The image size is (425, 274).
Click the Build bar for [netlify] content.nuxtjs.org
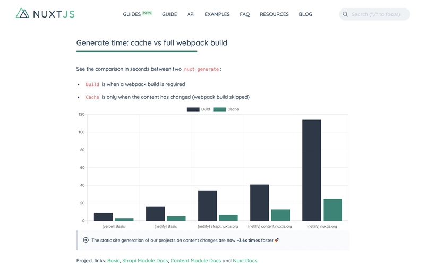point(260,203)
